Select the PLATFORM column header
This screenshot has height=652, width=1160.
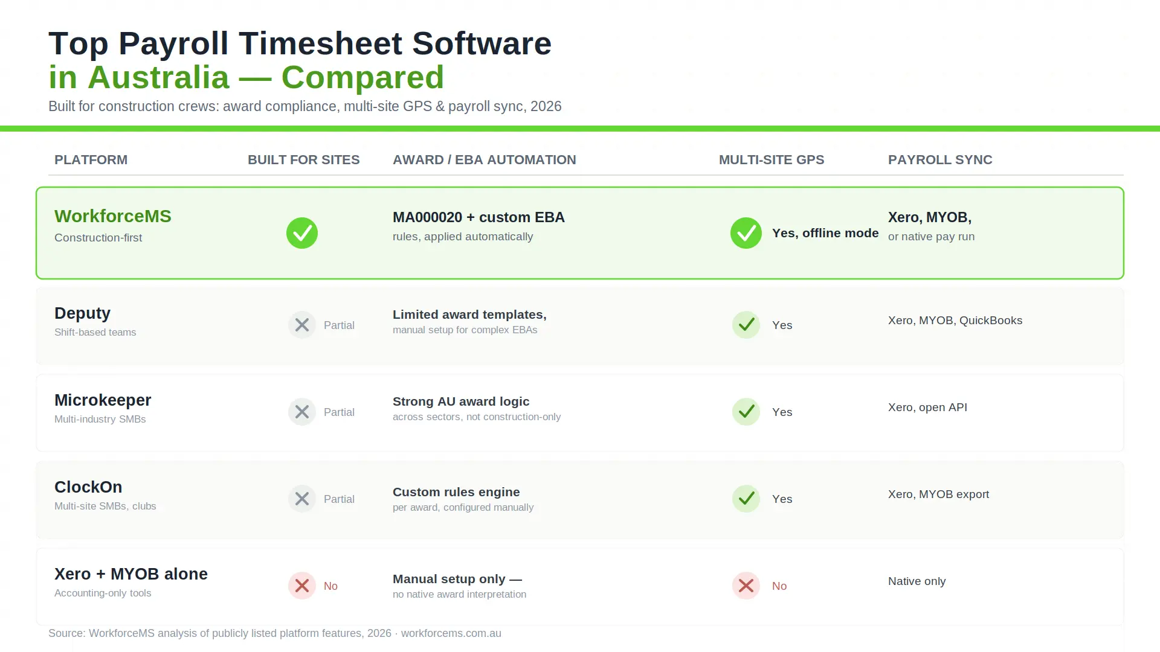coord(91,160)
